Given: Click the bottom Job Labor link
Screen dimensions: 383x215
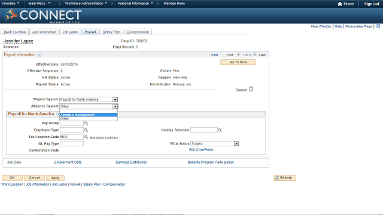Looking at the screenshot, I should pyautogui.click(x=60, y=185).
